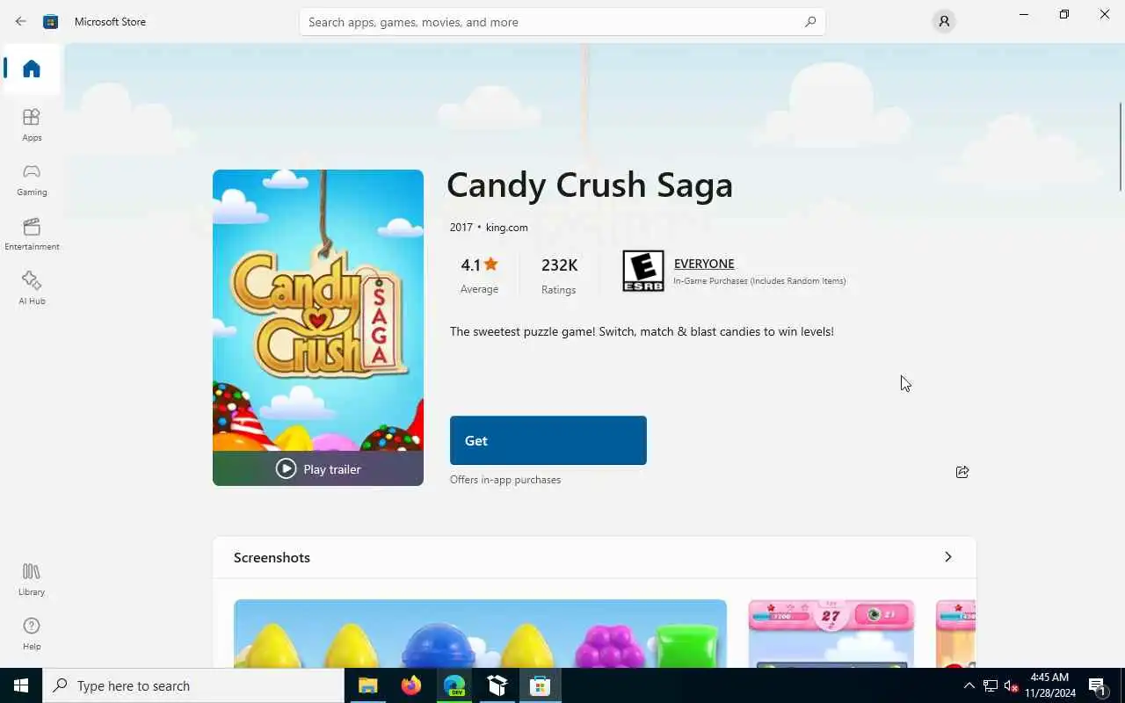Go to Gaming section
The height and width of the screenshot is (703, 1125).
pyautogui.click(x=32, y=179)
